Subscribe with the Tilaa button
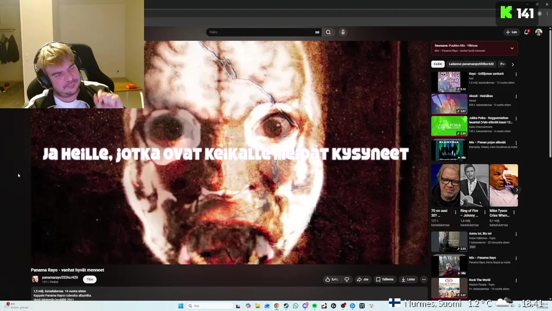The image size is (552, 311). [90, 279]
